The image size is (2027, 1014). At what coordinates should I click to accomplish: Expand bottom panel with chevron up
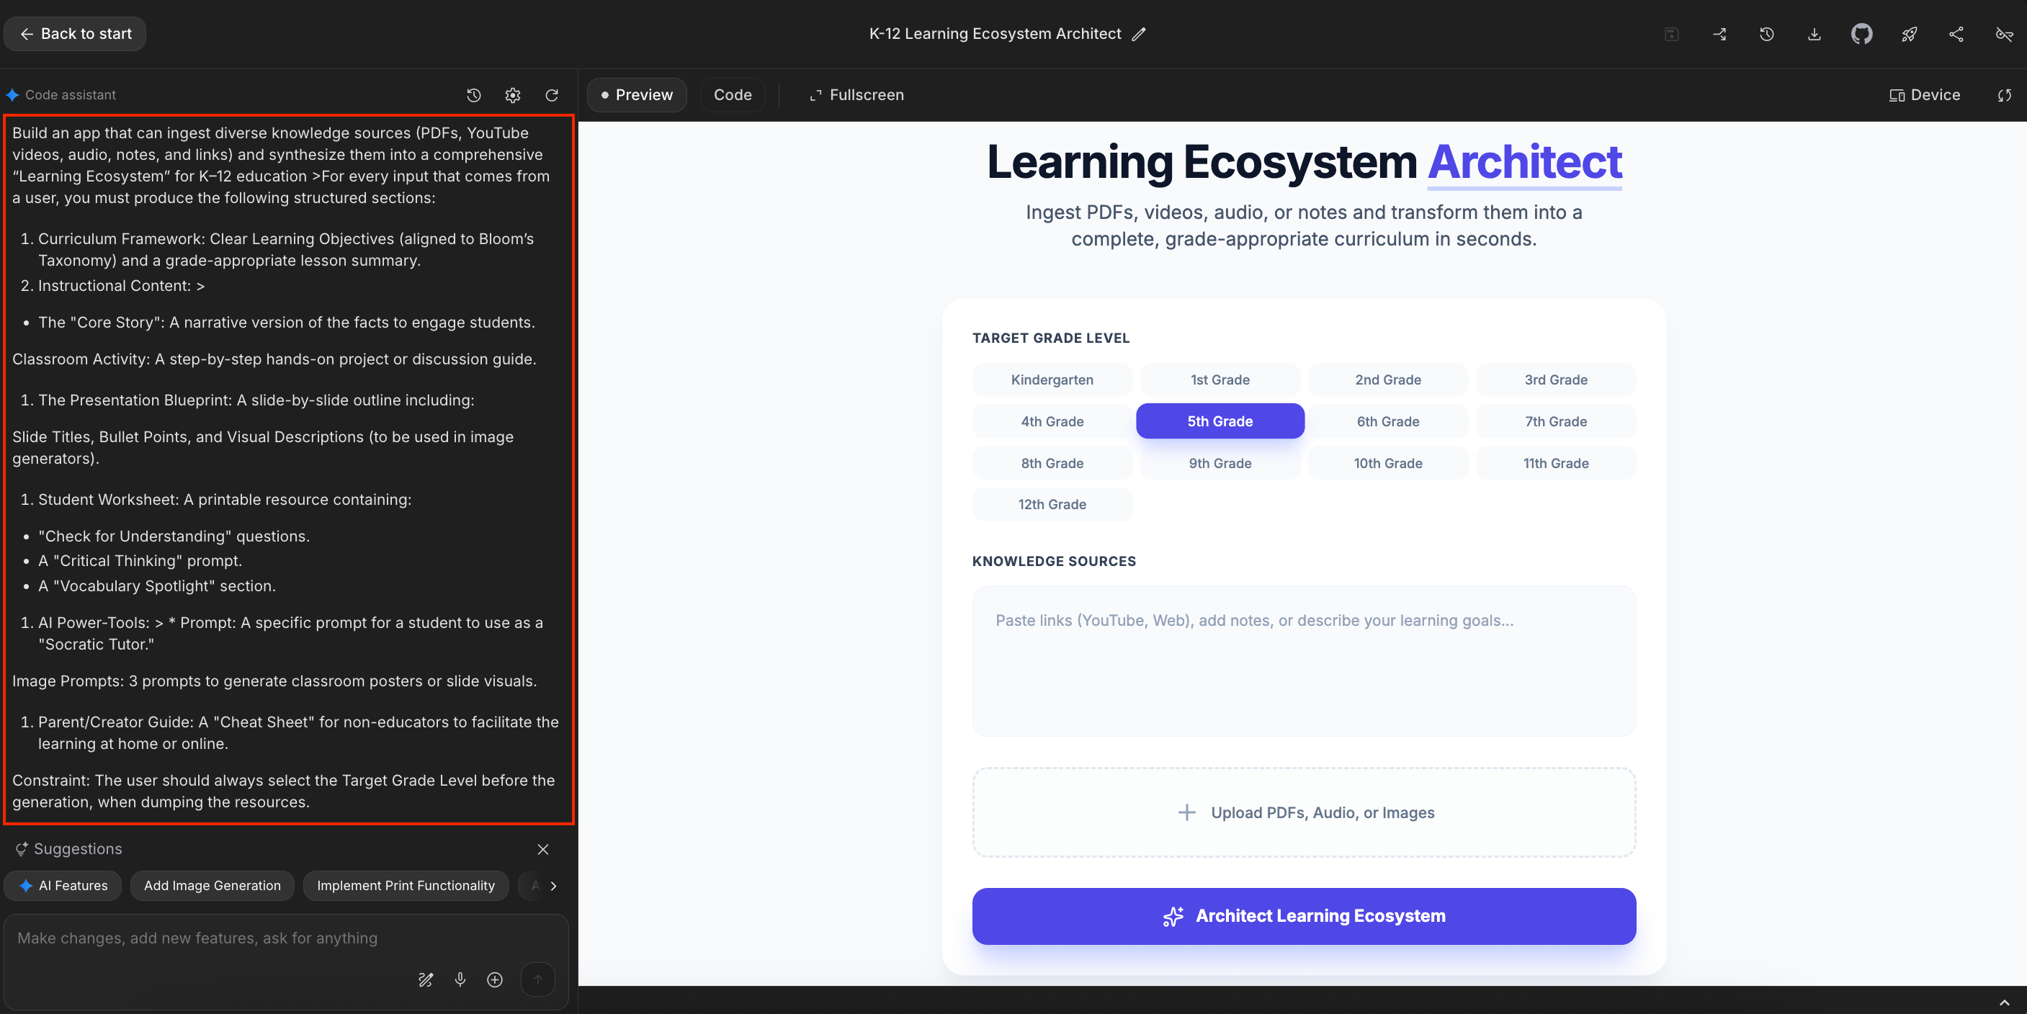pyautogui.click(x=2003, y=1002)
